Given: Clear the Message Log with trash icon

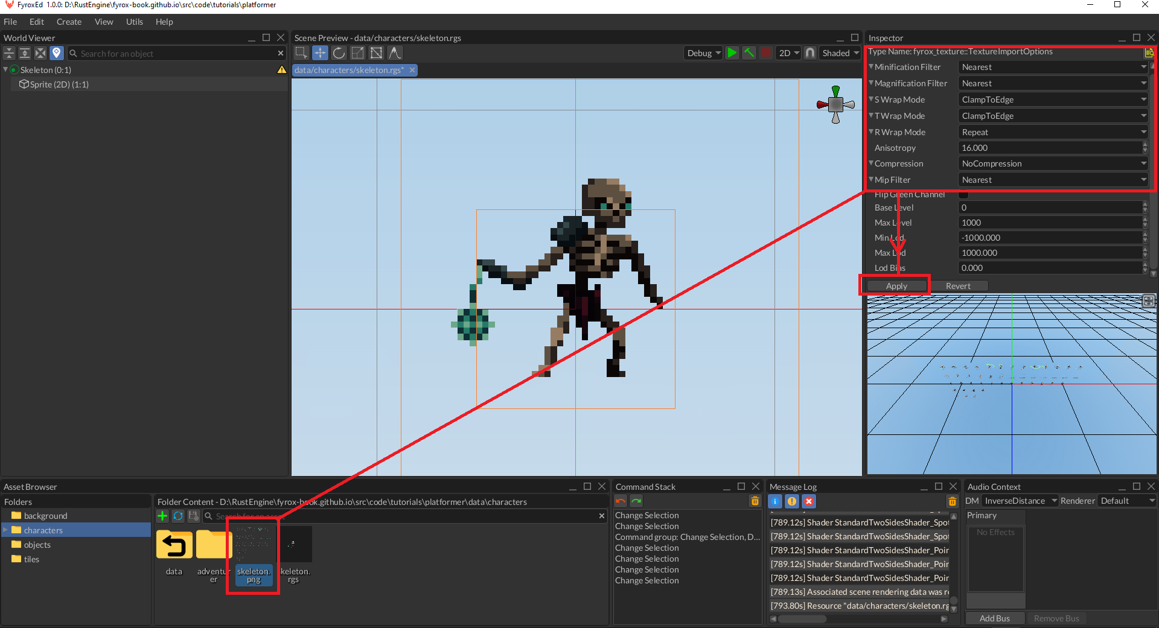Looking at the screenshot, I should coord(952,501).
